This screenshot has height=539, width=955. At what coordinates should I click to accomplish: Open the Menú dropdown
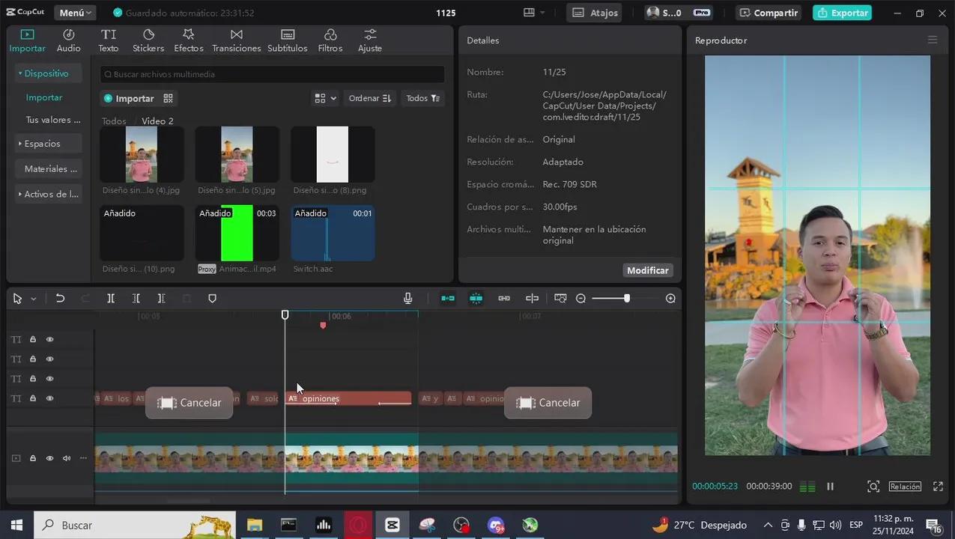click(76, 13)
